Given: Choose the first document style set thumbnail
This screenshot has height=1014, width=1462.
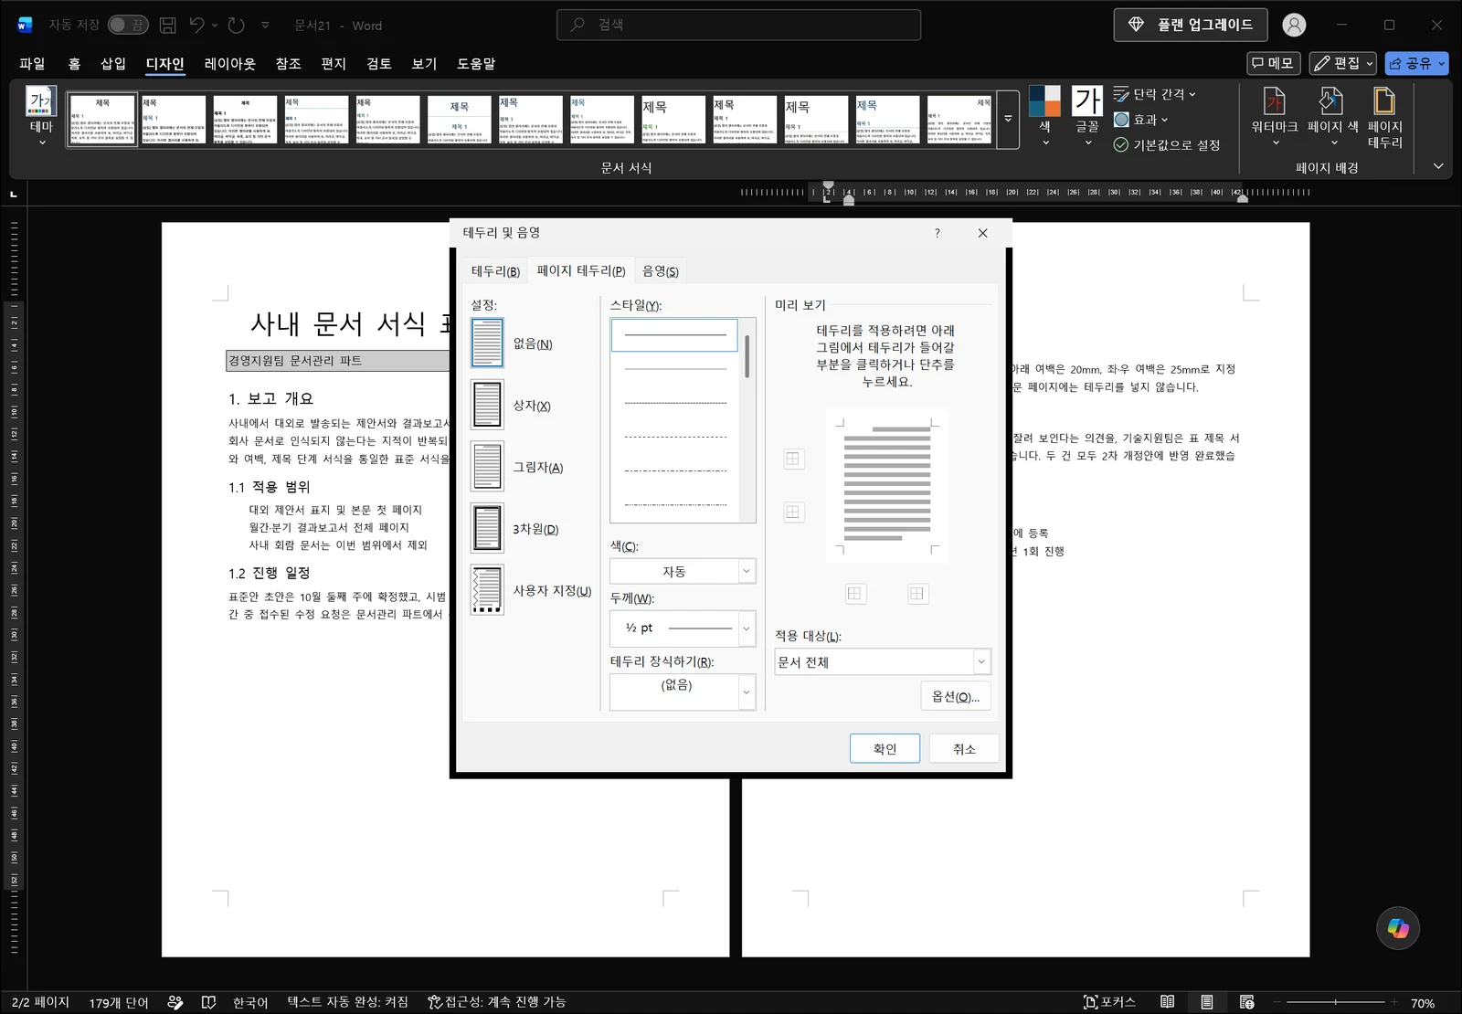Looking at the screenshot, I should (x=102, y=119).
